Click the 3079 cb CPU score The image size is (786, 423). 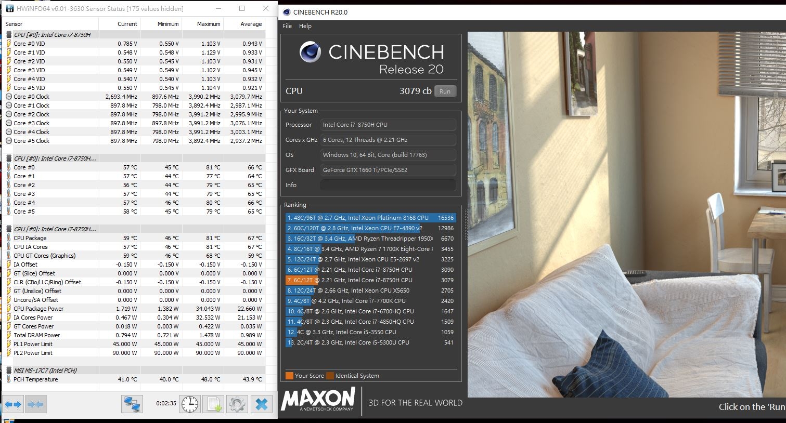(415, 91)
